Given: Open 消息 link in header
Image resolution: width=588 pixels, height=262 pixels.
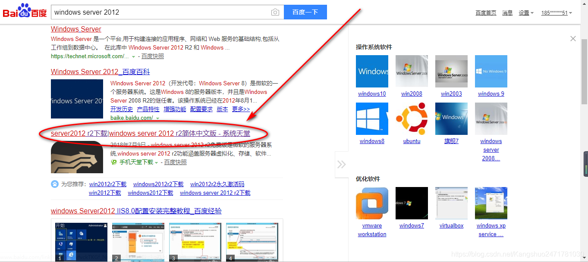Looking at the screenshot, I should pos(507,13).
